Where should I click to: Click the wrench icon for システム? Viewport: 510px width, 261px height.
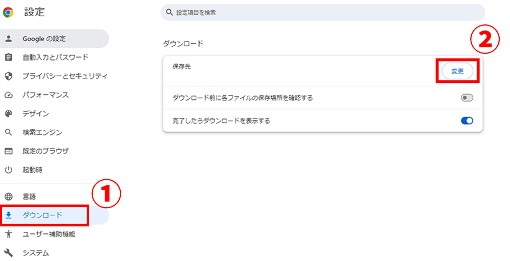pos(9,252)
